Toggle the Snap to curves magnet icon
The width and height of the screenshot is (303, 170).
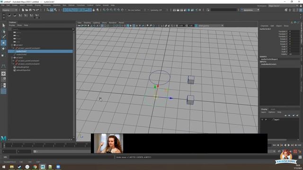click(x=108, y=10)
